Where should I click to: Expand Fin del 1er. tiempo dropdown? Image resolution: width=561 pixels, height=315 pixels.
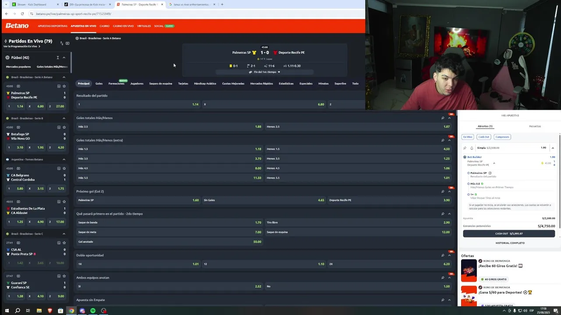coord(265,72)
